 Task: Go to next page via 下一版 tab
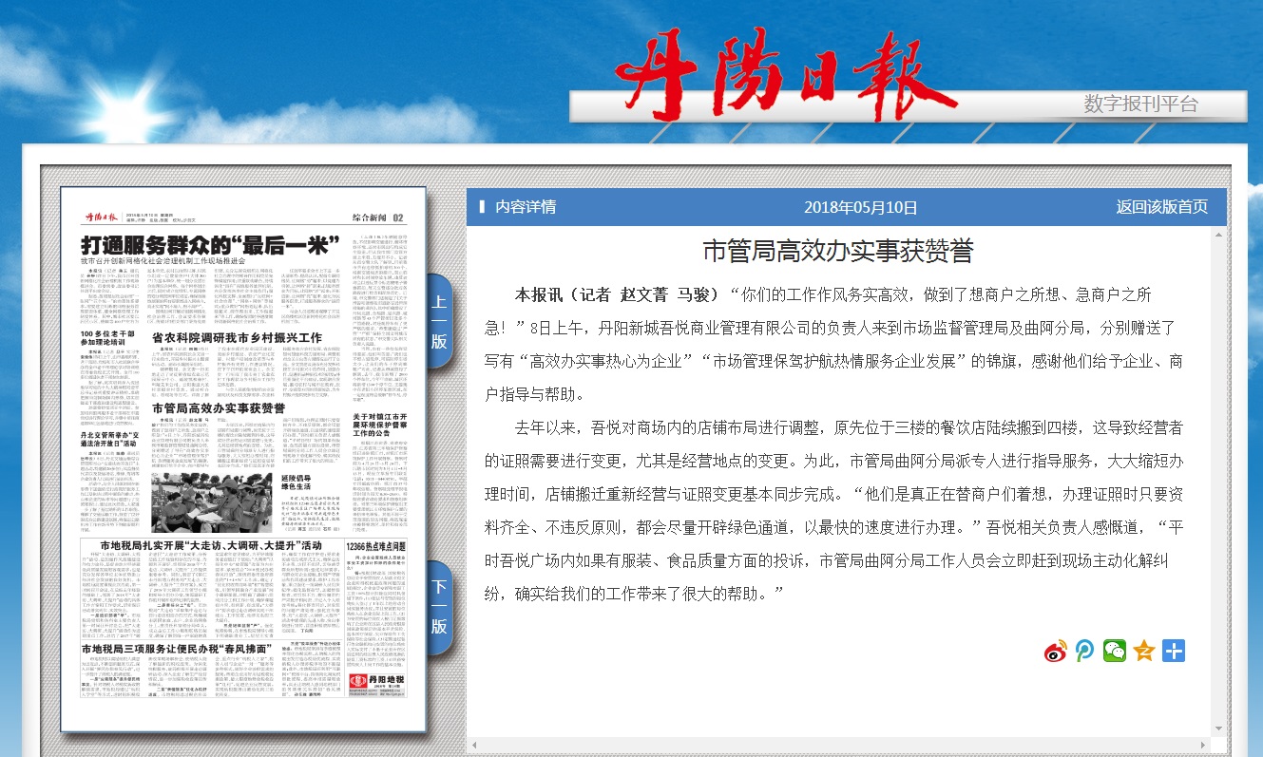[438, 606]
